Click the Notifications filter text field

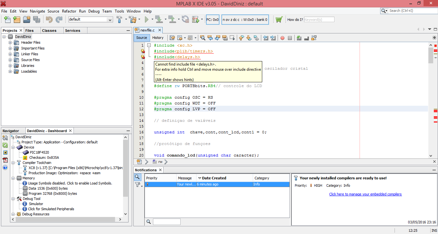click(x=166, y=222)
